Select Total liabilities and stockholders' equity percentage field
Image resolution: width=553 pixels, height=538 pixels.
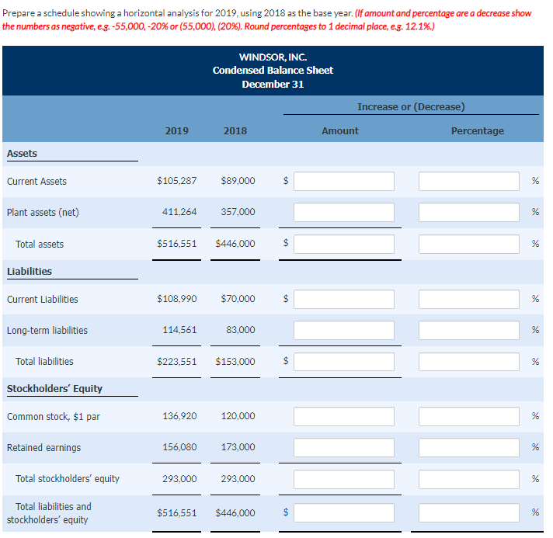[468, 512]
